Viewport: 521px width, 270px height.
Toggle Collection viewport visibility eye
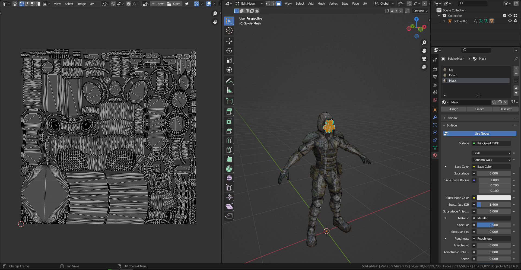[510, 15]
